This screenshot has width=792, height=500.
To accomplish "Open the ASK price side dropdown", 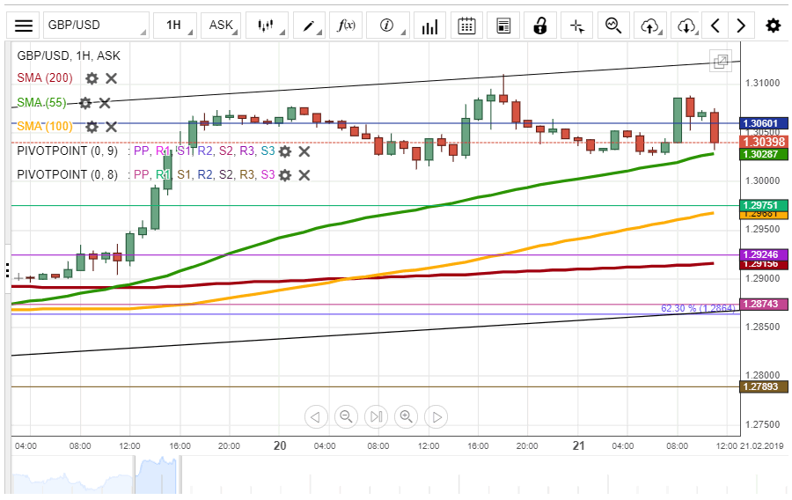I will tap(223, 26).
